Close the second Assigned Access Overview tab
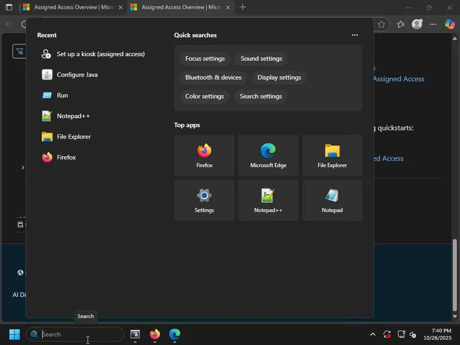460x345 pixels. (228, 7)
